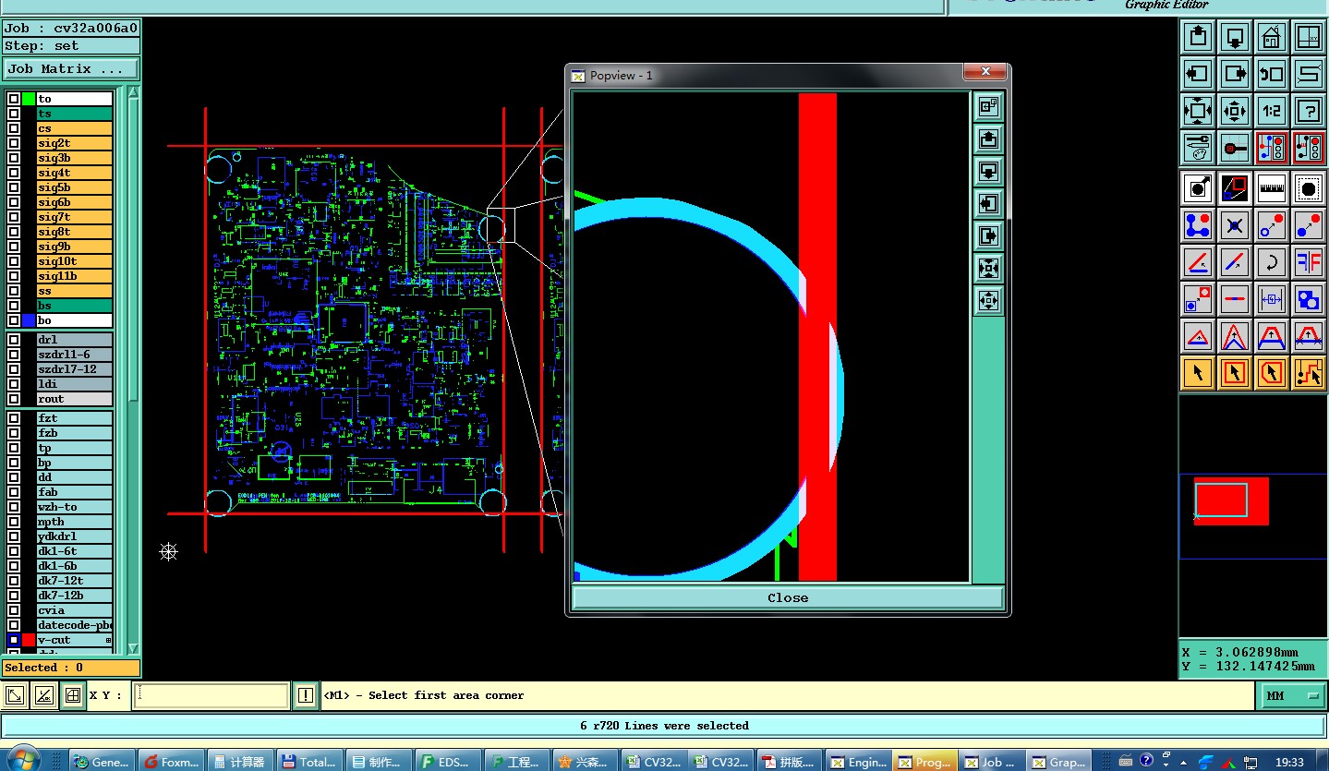Select the datecode-pbe layer row

coord(74,625)
